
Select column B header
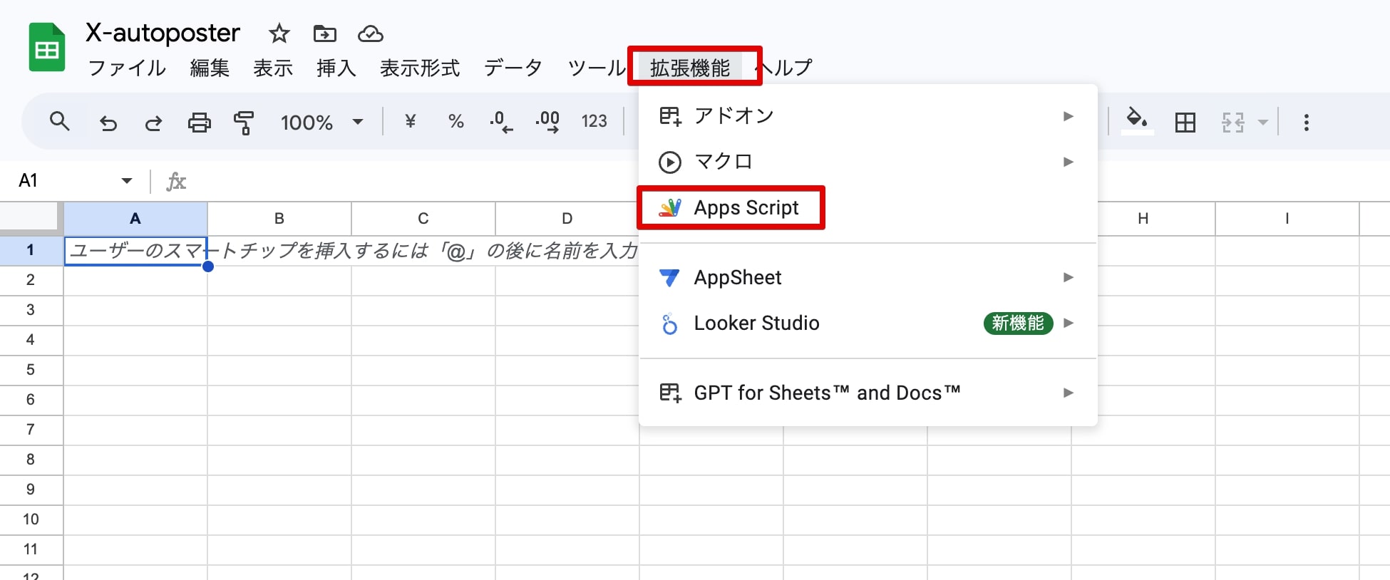point(279,219)
